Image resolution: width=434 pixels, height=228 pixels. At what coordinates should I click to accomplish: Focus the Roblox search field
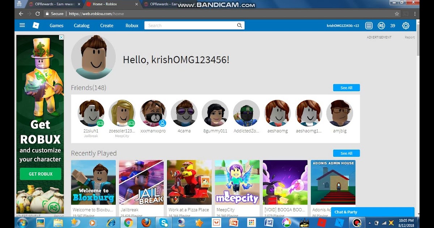191,25
